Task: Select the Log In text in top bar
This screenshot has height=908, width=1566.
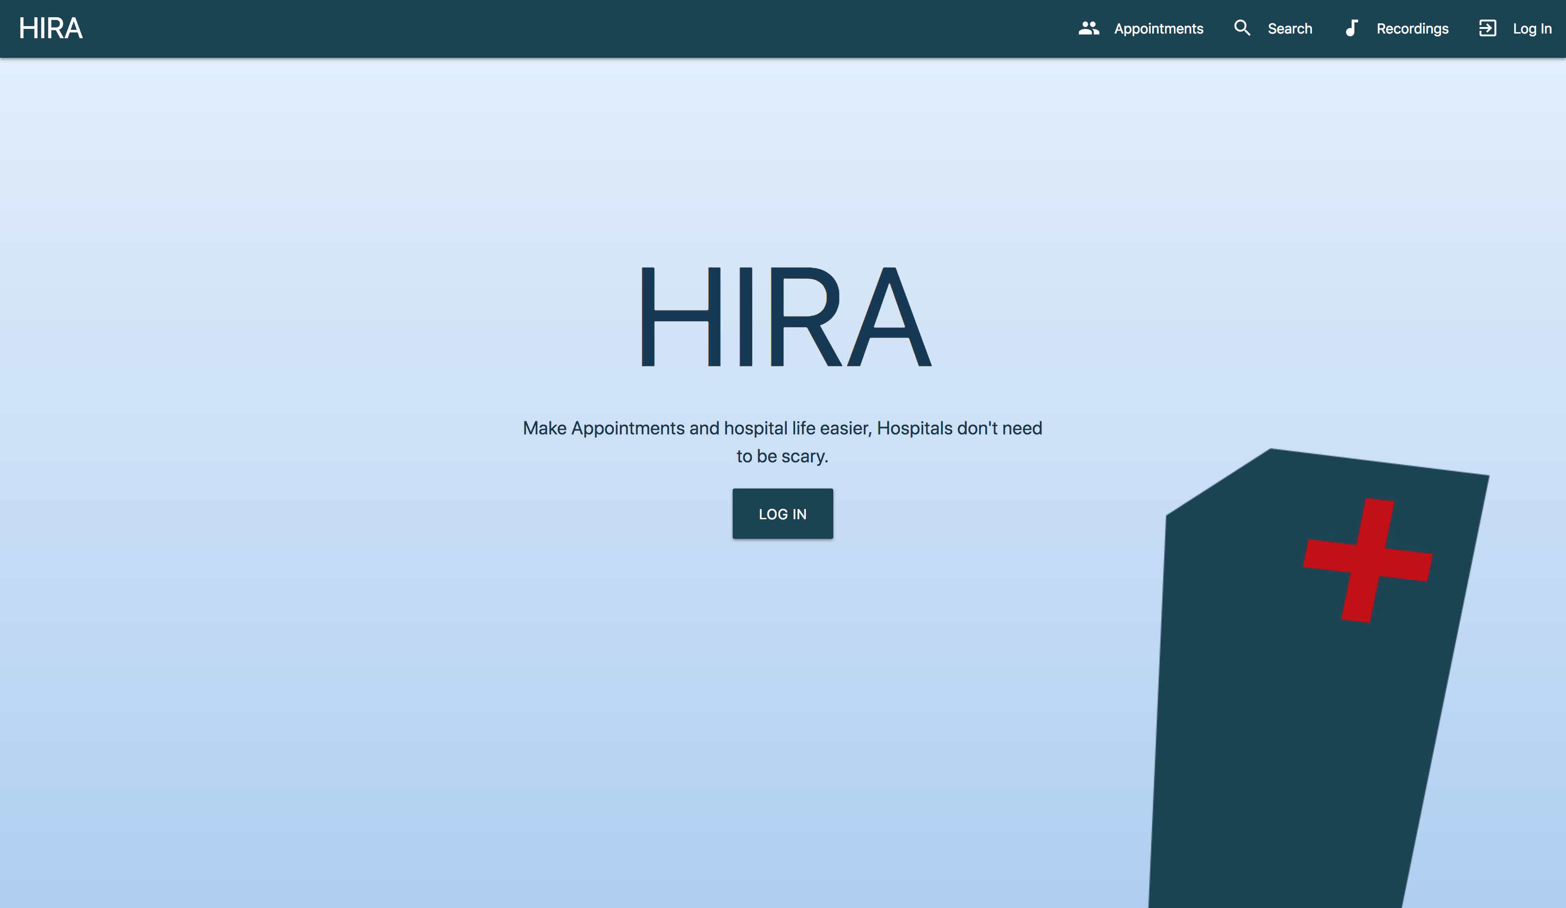Action: pyautogui.click(x=1532, y=28)
